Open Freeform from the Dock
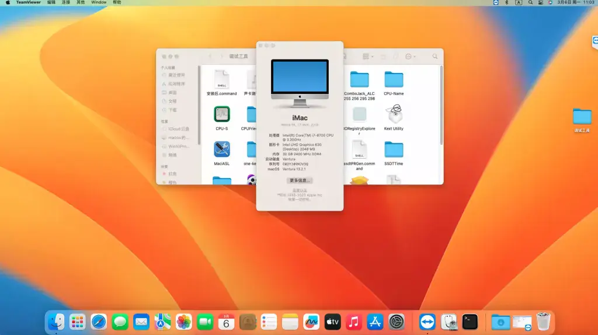The height and width of the screenshot is (335, 598). [311, 322]
